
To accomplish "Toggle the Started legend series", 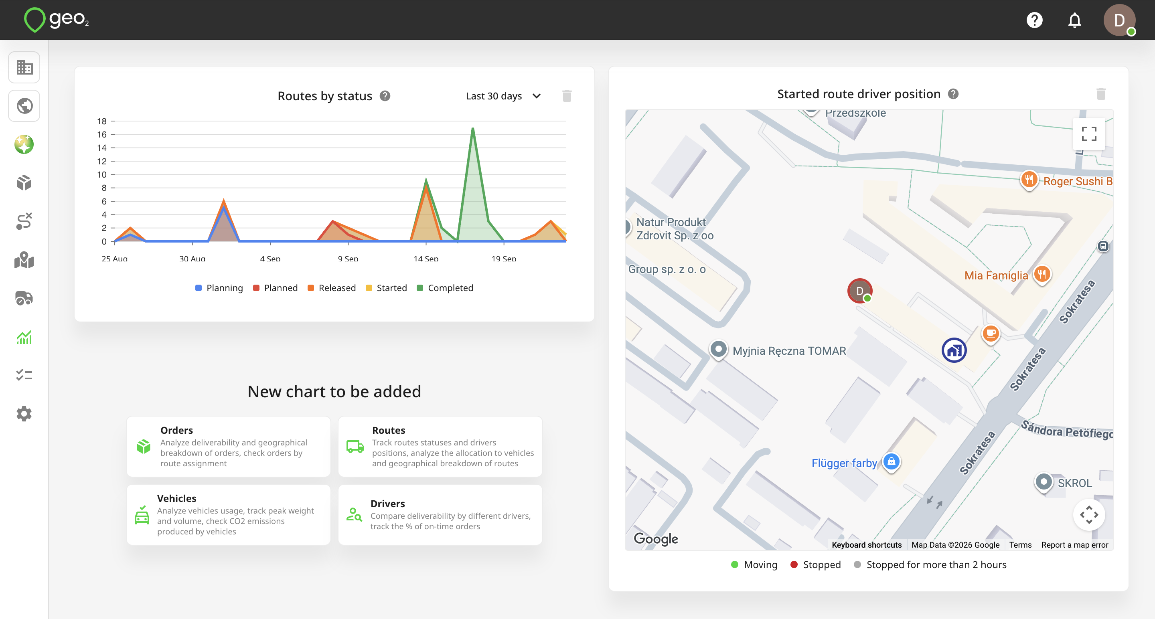I will [386, 288].
